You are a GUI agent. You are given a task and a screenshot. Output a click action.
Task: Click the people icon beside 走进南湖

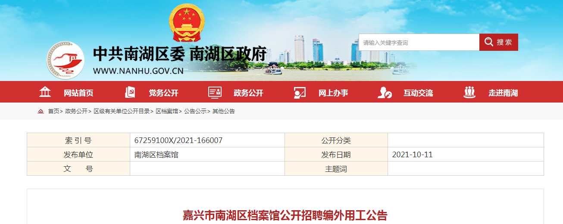point(469,92)
